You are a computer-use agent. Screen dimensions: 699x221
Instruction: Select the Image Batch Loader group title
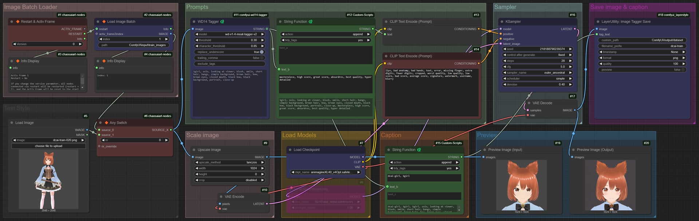click(x=31, y=7)
